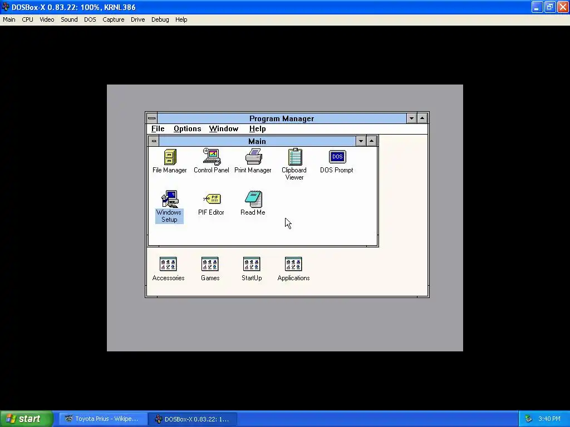
Task: Open DOSBox-X Drive menu
Action: [138, 19]
